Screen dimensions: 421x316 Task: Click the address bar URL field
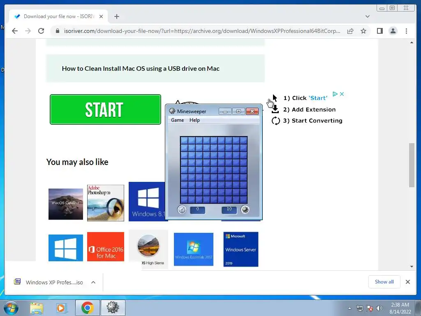coord(202,31)
